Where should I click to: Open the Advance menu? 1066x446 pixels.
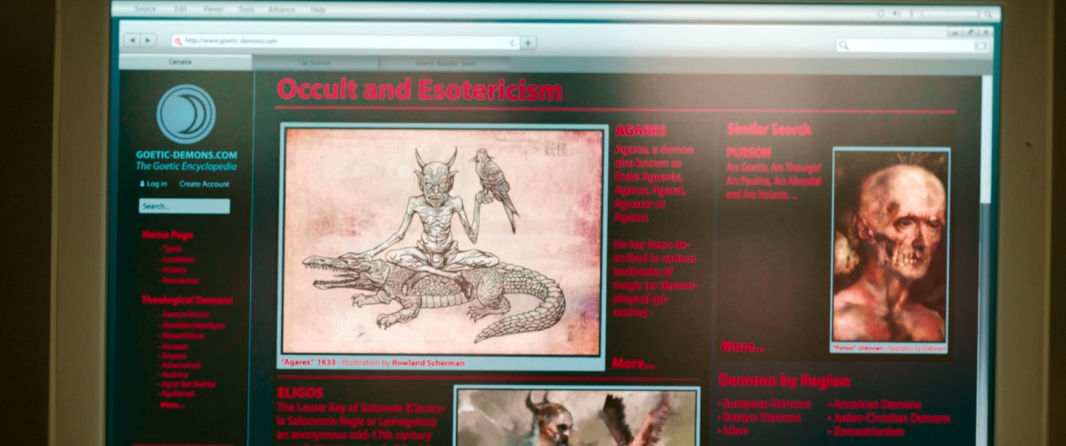coord(281,10)
